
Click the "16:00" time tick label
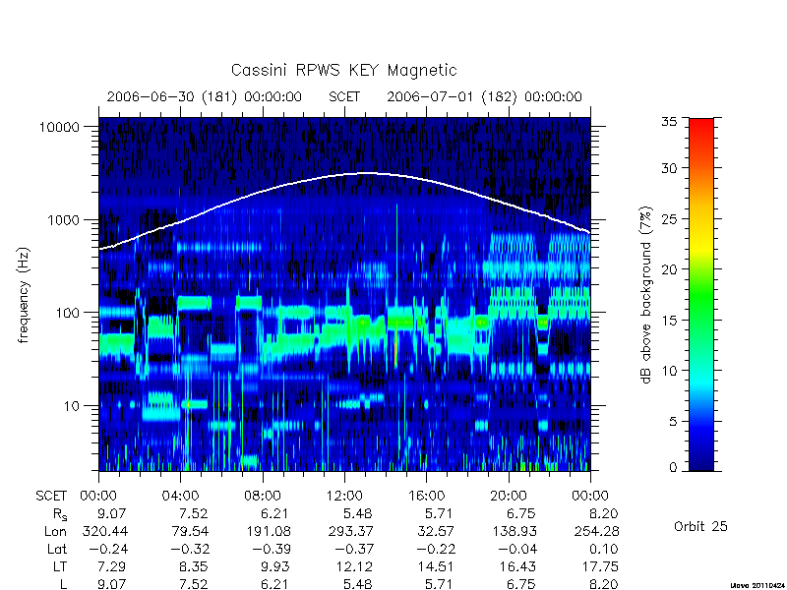[x=426, y=497]
